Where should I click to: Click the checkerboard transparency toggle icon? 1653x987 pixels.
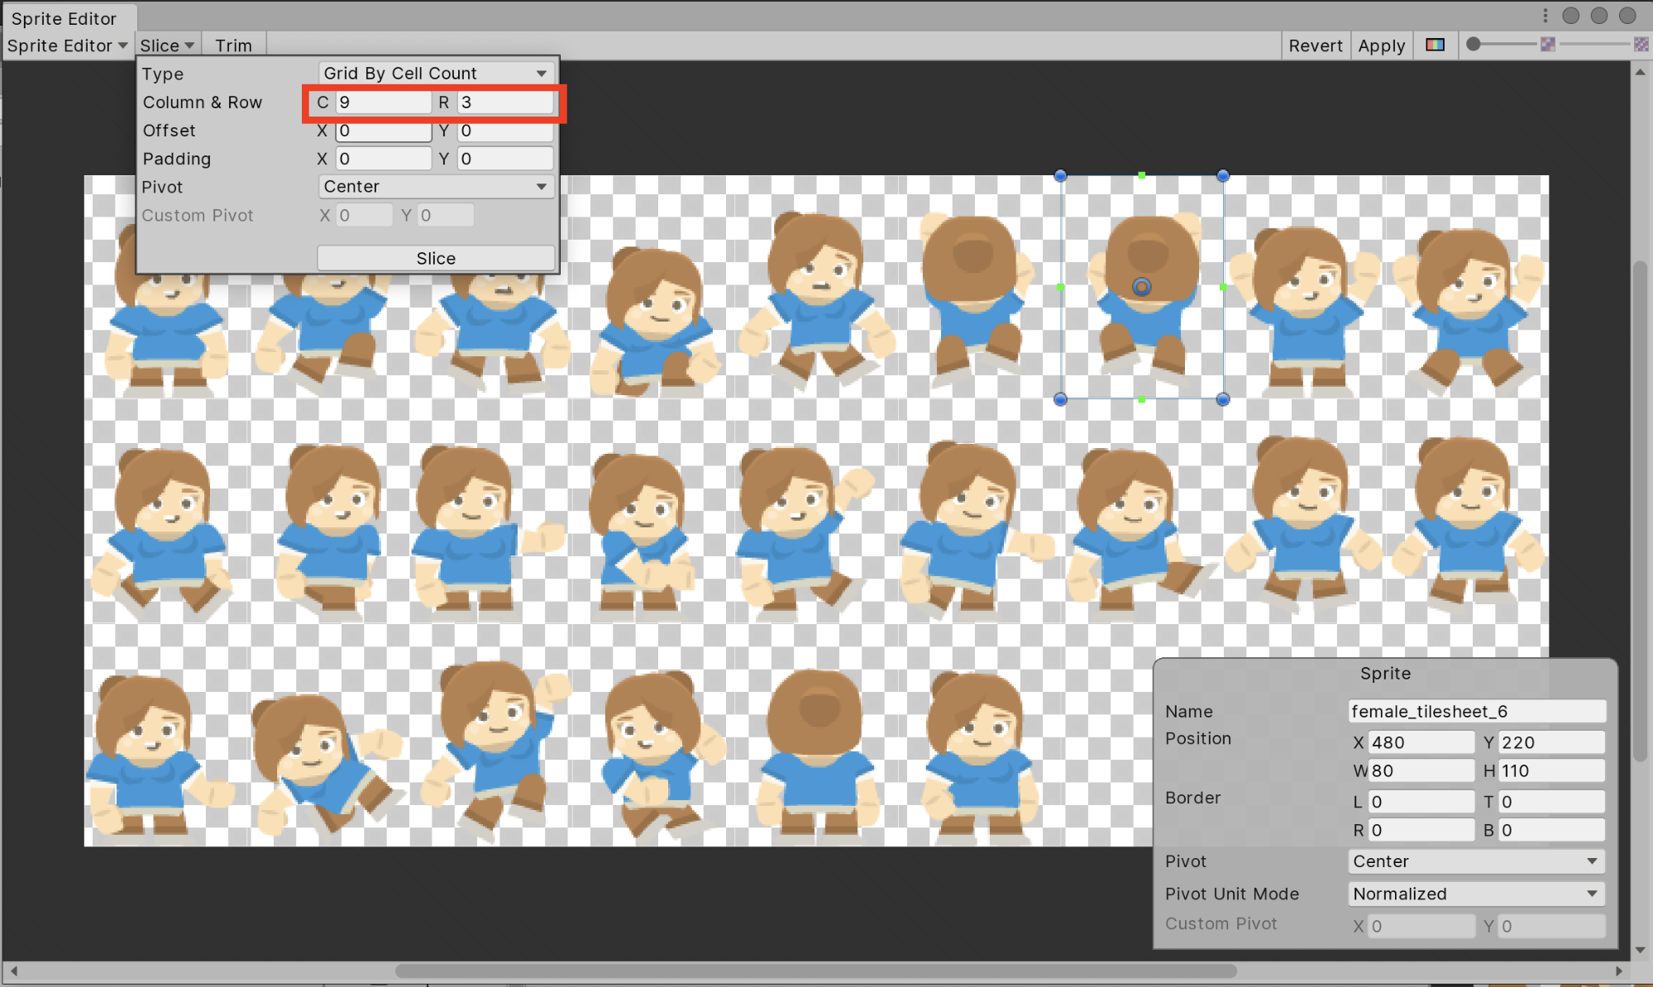click(1638, 45)
